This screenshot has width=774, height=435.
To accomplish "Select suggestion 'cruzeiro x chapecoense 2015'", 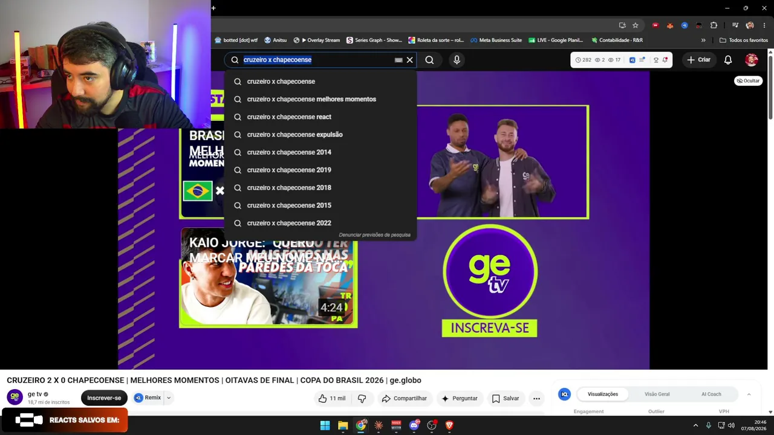I will pyautogui.click(x=320, y=205).
